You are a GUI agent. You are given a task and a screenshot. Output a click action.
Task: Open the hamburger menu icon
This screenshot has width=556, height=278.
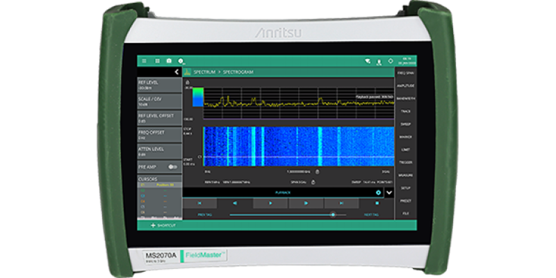pos(144,61)
